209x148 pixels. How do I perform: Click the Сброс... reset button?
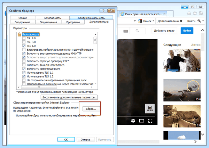tap(91, 109)
